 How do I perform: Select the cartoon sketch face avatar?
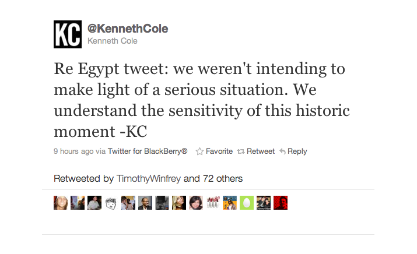pyautogui.click(x=111, y=203)
